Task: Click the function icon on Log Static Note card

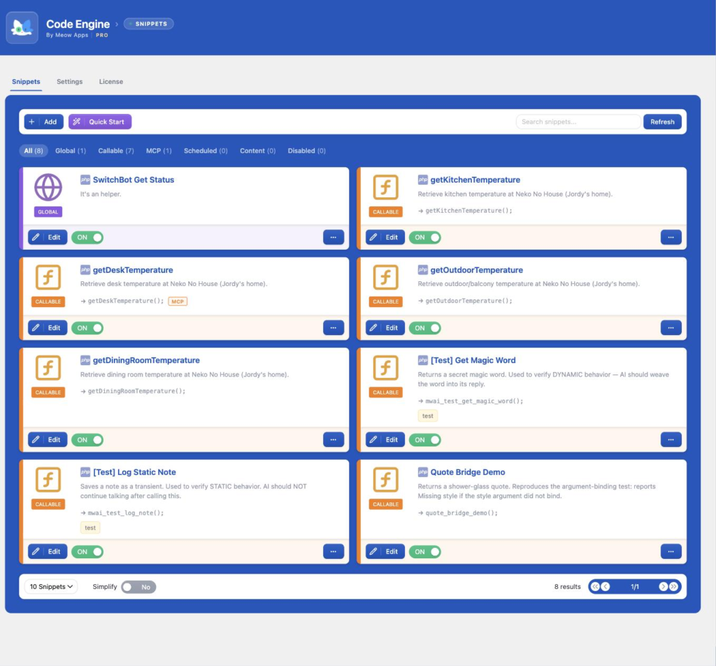Action: tap(48, 480)
